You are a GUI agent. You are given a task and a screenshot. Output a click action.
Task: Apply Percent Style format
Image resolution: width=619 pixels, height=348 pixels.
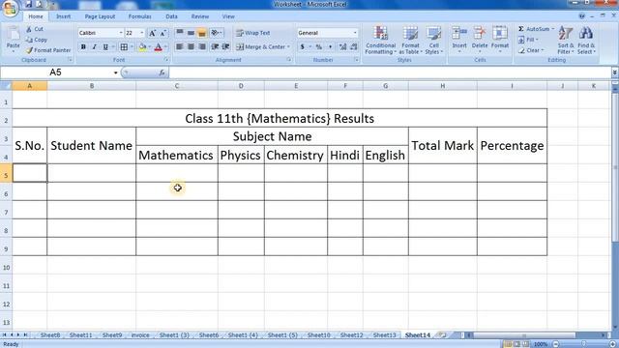point(319,47)
